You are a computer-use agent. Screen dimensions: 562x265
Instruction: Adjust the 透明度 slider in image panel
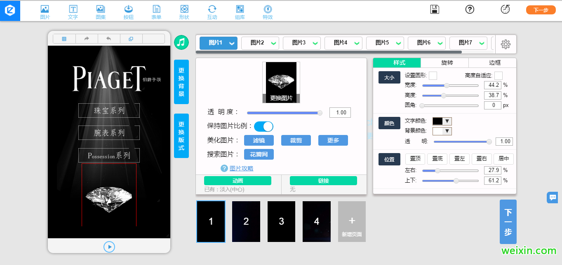pos(285,113)
